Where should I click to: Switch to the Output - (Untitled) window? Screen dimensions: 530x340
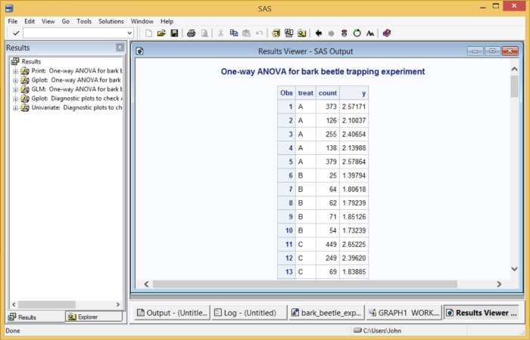170,312
